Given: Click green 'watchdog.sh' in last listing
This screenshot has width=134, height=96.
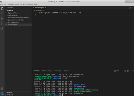Looking at the screenshot, I should [78, 93].
